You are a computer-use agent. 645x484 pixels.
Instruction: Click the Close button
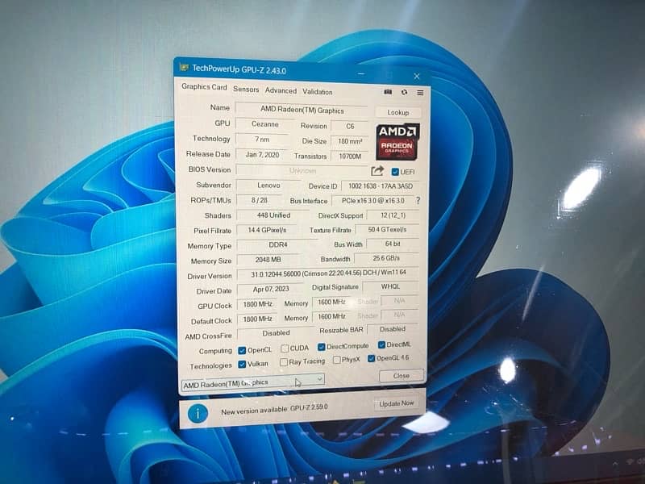[x=401, y=375]
